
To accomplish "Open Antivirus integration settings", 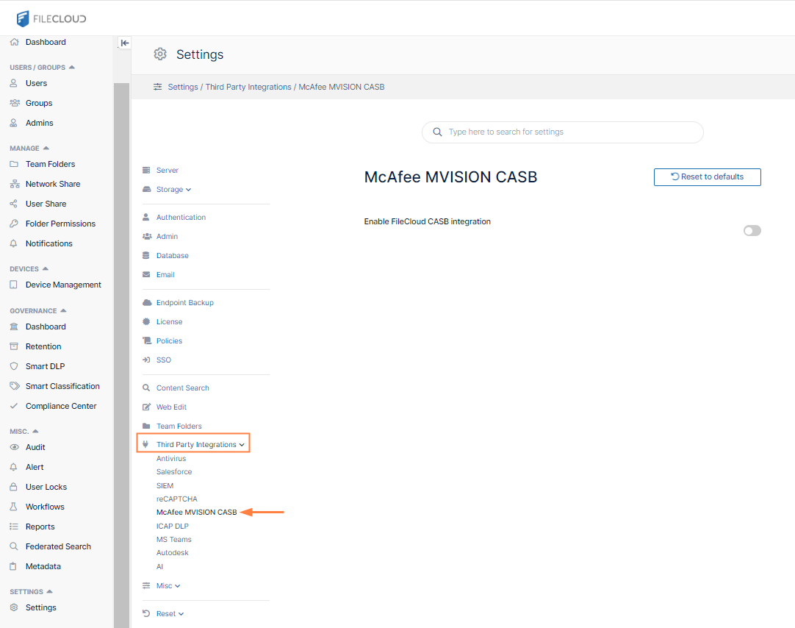I will pyautogui.click(x=171, y=459).
